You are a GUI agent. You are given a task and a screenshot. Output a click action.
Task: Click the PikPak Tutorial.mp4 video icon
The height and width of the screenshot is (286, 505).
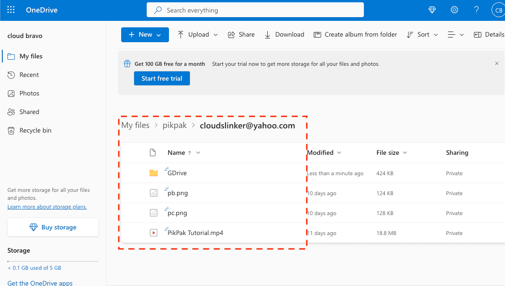(x=154, y=233)
